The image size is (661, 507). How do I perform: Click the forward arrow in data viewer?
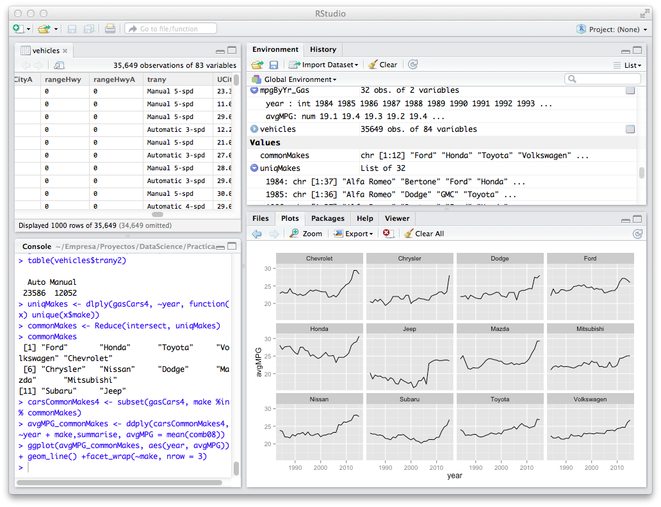click(x=38, y=65)
